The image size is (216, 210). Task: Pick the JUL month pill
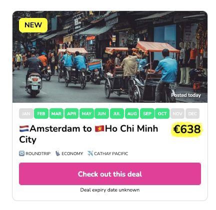point(117,114)
